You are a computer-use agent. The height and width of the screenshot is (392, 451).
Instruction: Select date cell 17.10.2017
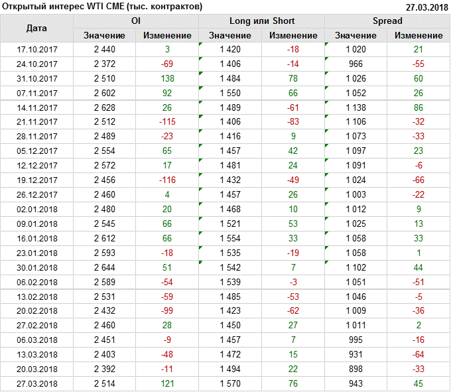click(x=36, y=50)
